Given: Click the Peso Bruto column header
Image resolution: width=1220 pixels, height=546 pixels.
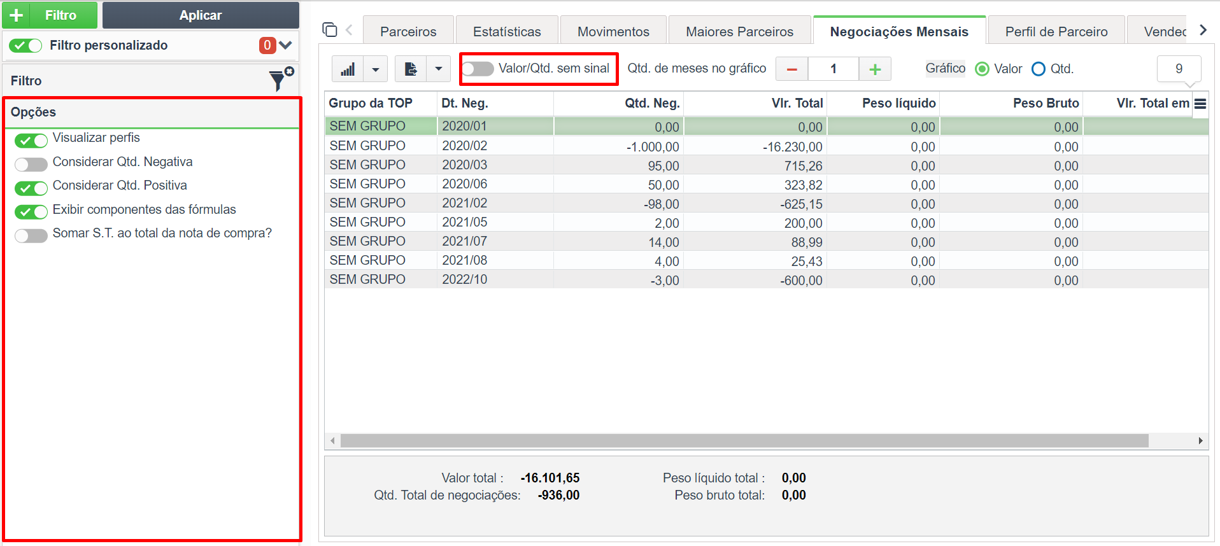Looking at the screenshot, I should coord(1011,103).
